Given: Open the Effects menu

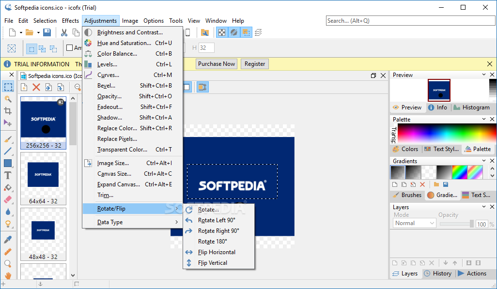Looking at the screenshot, I should pos(70,21).
